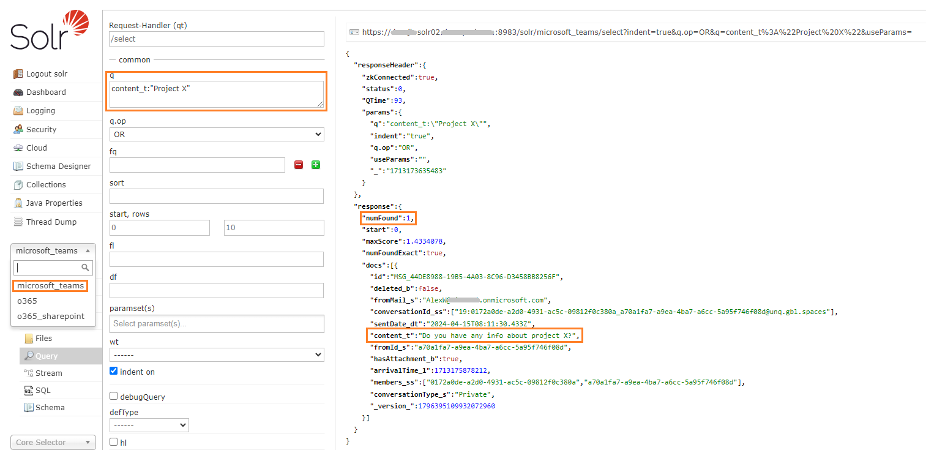Screen dimensions: 926x450
Task: Open the q.op dropdown
Action: click(x=217, y=134)
